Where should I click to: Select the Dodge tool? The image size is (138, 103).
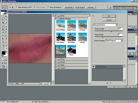(x=6, y=35)
